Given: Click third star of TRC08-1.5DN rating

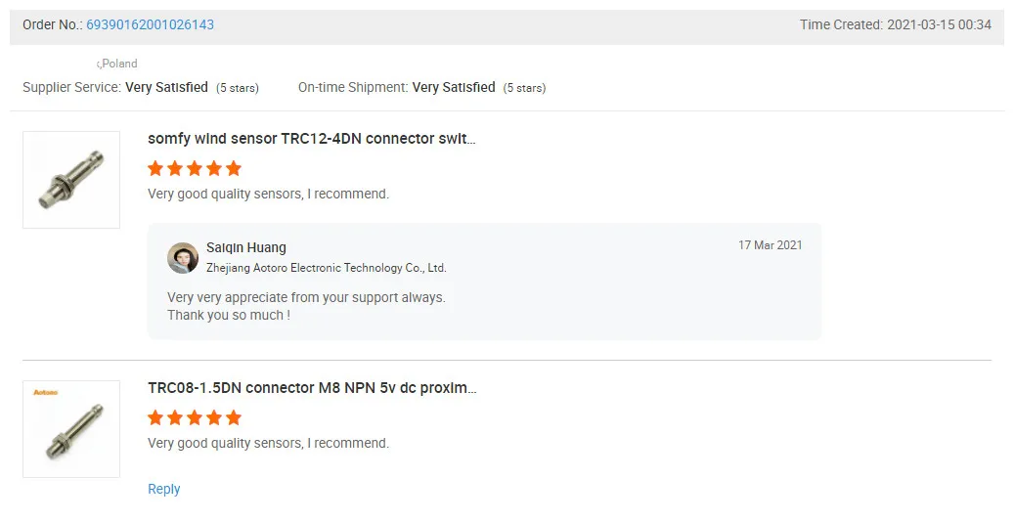Looking at the screenshot, I should tap(195, 417).
